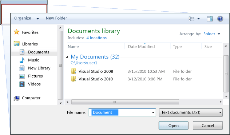Screen dimensions: 230x135
Task: Click the Music note icon
Action: point(22,60)
